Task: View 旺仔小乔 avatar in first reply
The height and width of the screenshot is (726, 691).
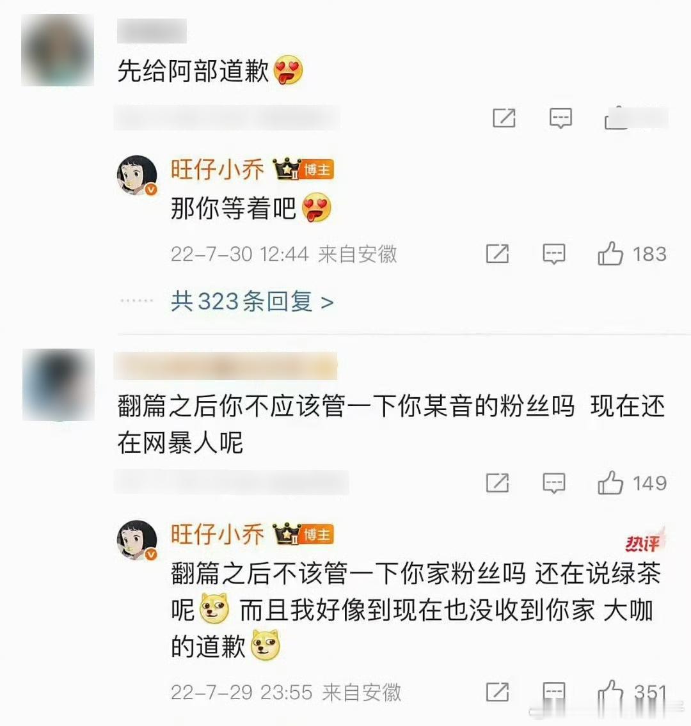Action: (x=137, y=175)
